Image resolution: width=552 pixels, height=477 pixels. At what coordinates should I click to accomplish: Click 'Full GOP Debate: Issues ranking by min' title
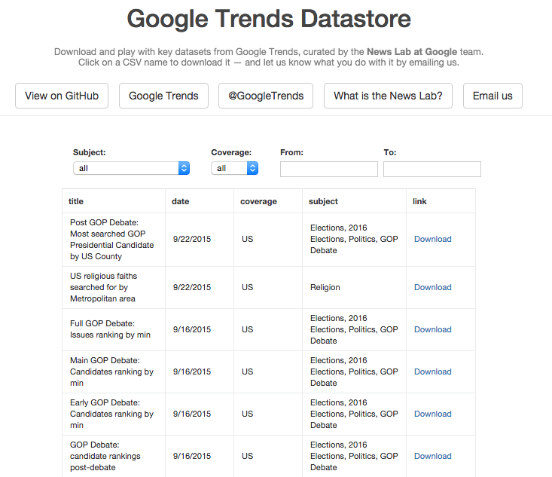[x=110, y=329]
